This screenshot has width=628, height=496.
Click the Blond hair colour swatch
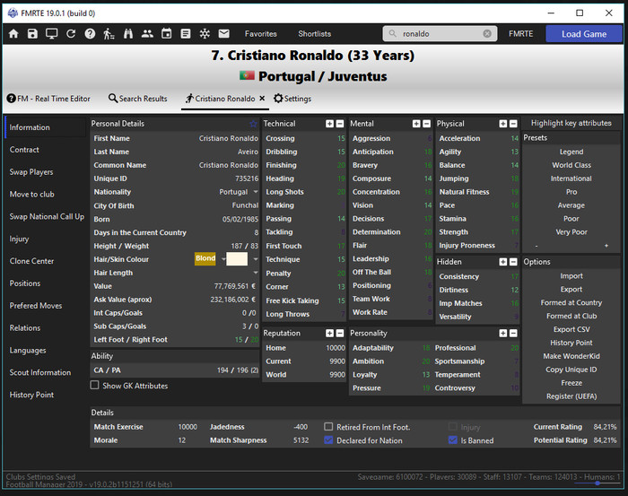(x=205, y=258)
